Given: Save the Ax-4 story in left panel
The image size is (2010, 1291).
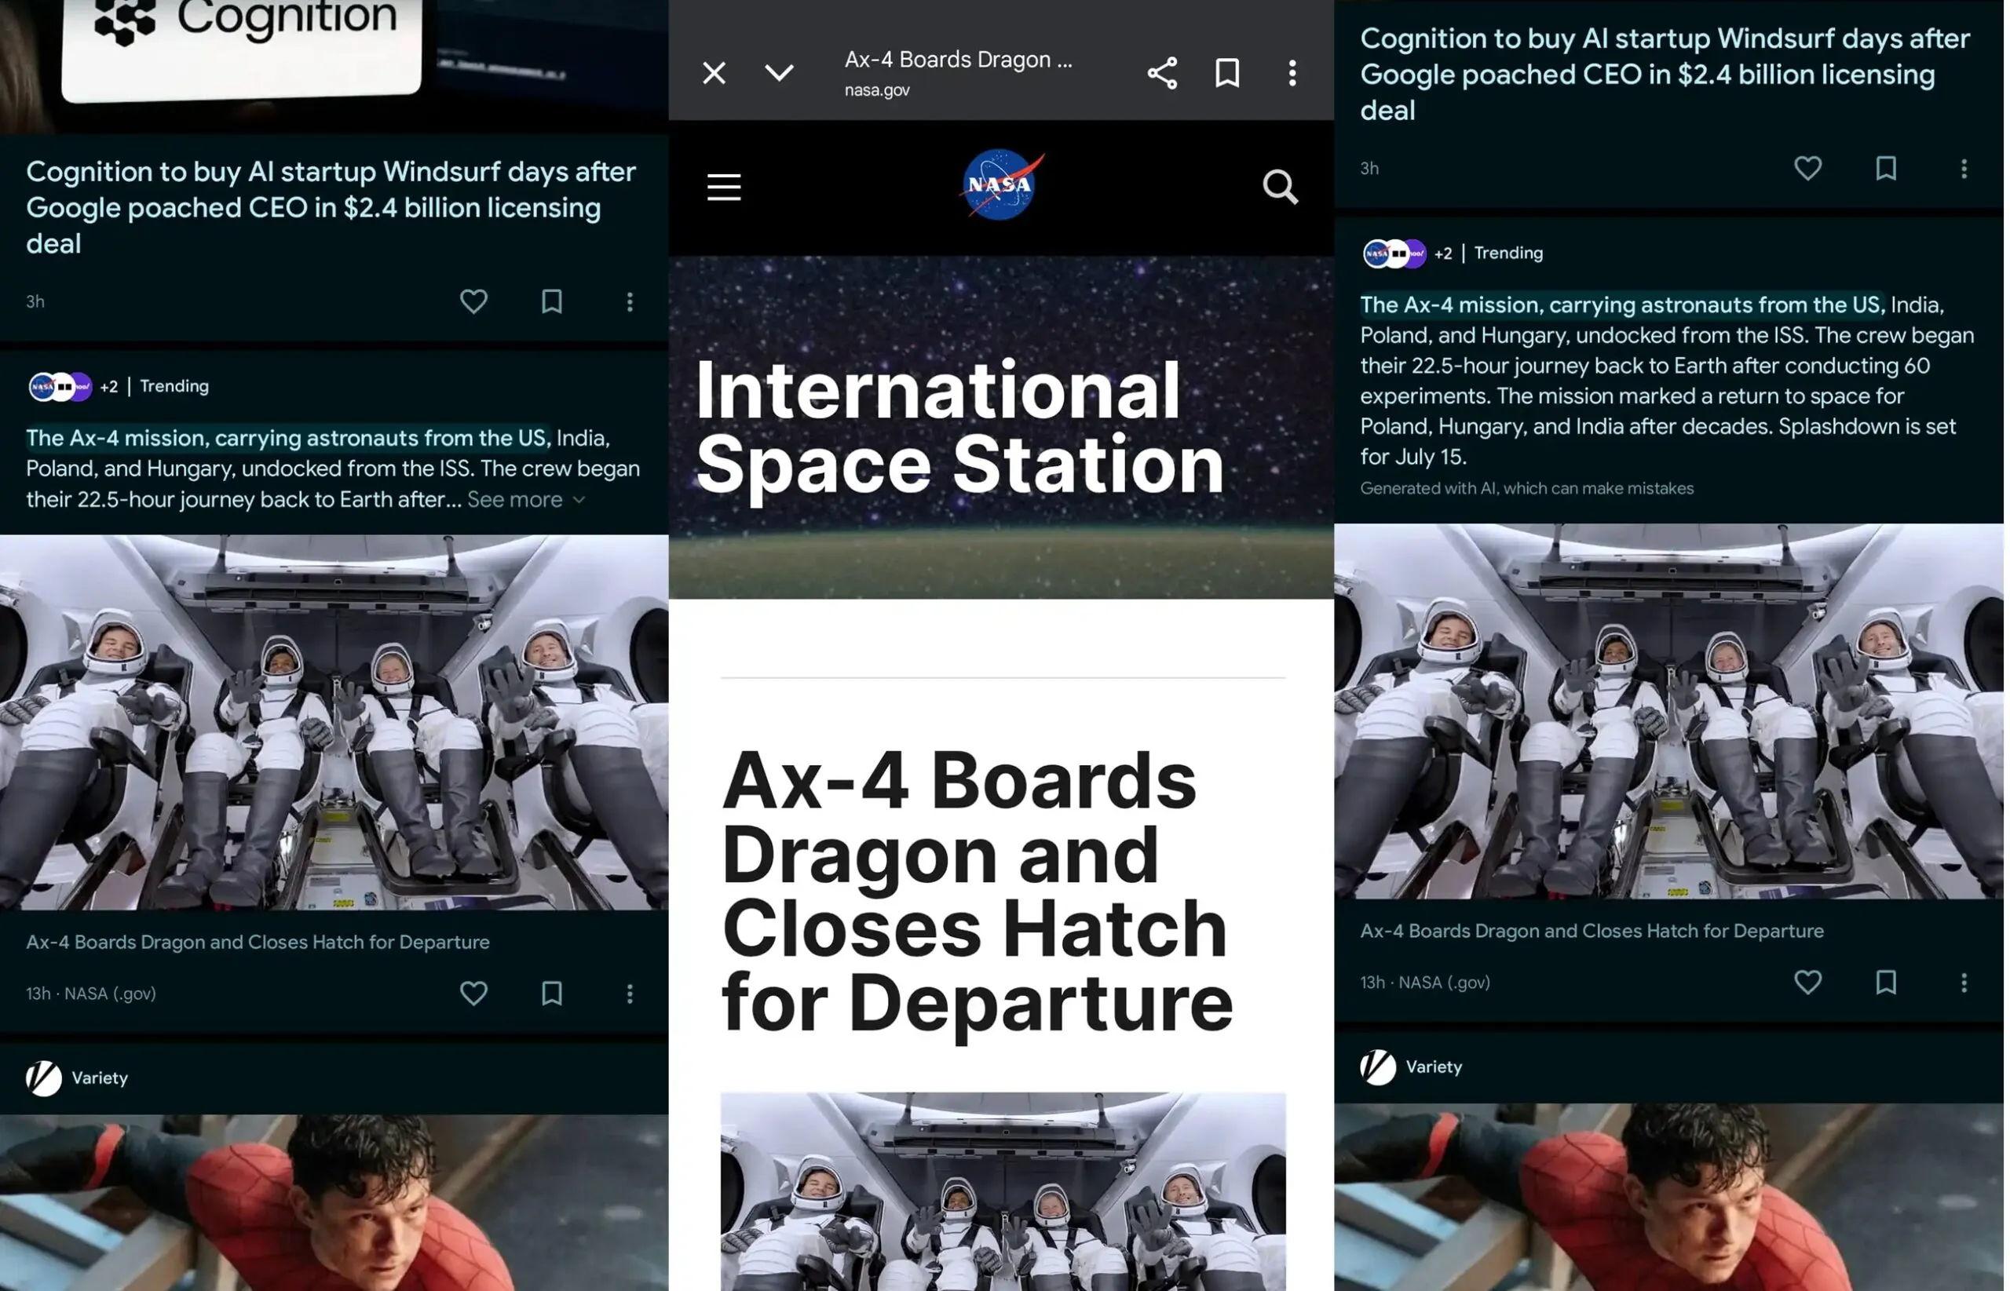Looking at the screenshot, I should pos(552,993).
